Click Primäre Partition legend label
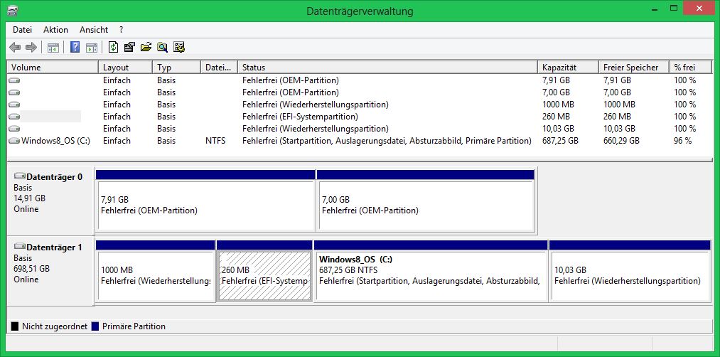Image resolution: width=720 pixels, height=357 pixels. [x=134, y=326]
